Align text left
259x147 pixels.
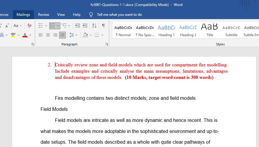41,35
